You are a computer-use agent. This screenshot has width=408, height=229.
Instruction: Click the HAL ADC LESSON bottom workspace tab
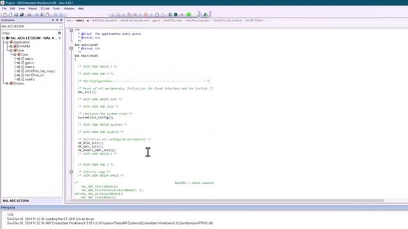tap(15, 201)
